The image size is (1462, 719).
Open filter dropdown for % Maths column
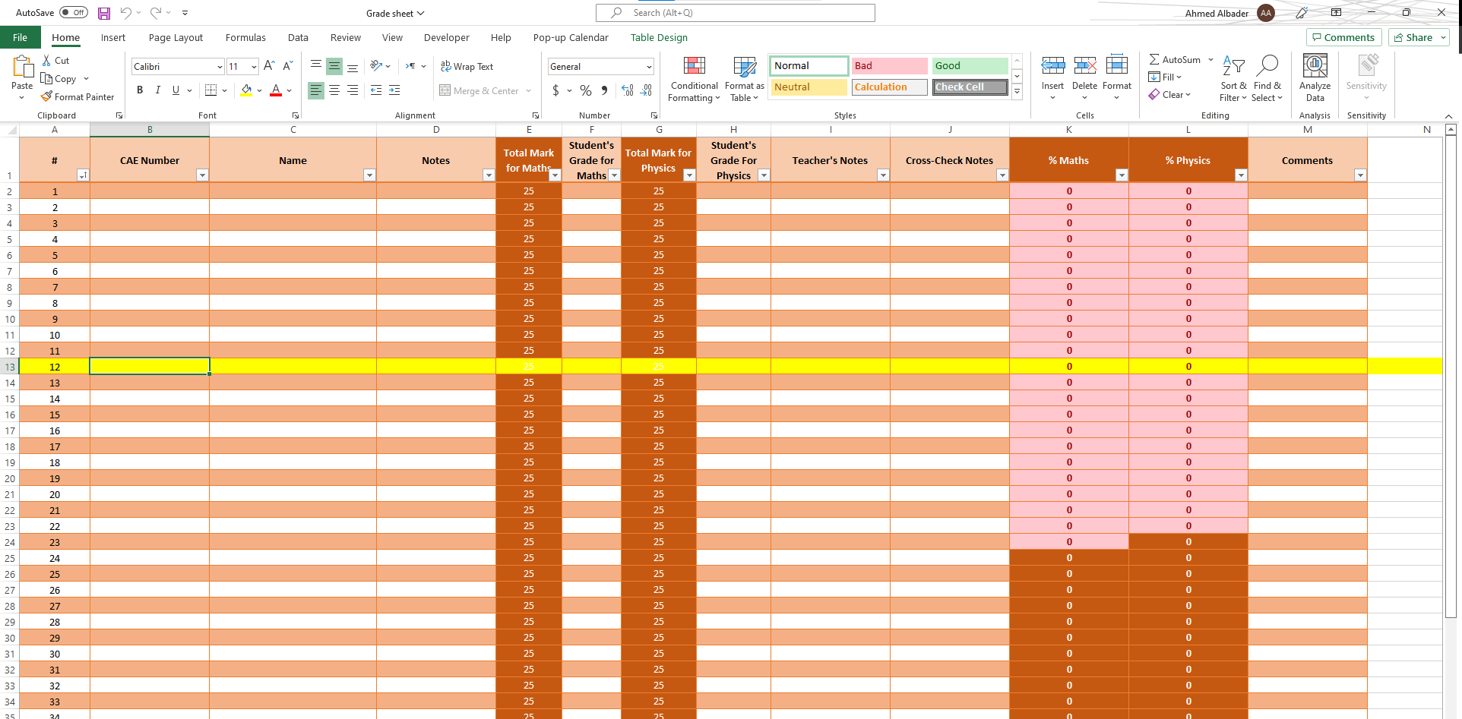click(1122, 175)
